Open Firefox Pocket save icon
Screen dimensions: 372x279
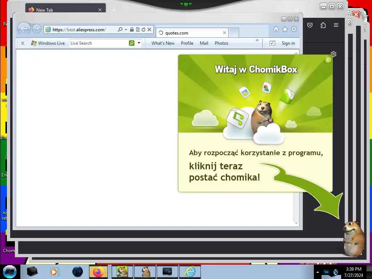click(x=310, y=25)
